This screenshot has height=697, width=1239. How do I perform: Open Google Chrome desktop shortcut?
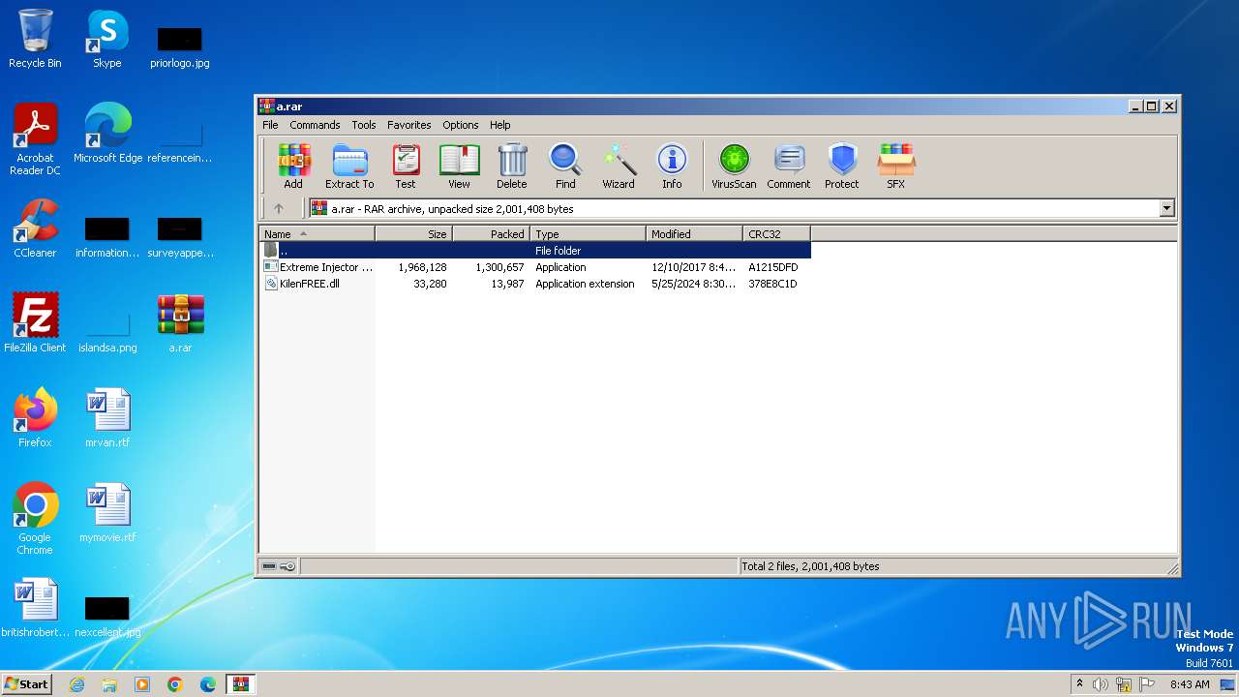[35, 519]
